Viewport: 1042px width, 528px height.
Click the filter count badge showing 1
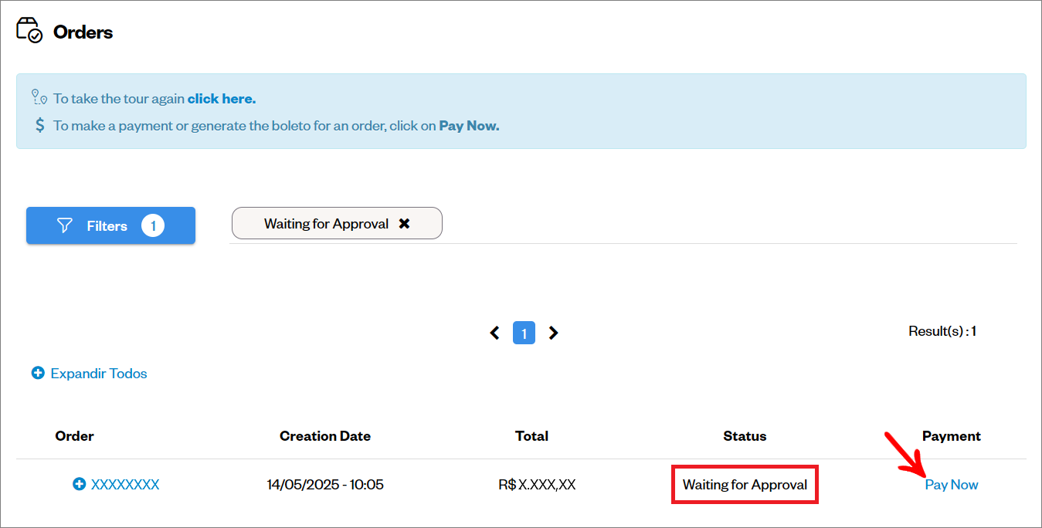[x=153, y=225]
